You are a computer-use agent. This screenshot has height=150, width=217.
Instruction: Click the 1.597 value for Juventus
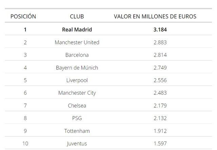click(x=160, y=144)
